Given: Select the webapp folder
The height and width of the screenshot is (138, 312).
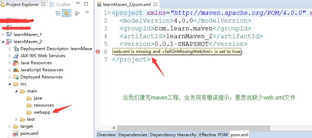Looking at the screenshot, I should click(x=42, y=112).
